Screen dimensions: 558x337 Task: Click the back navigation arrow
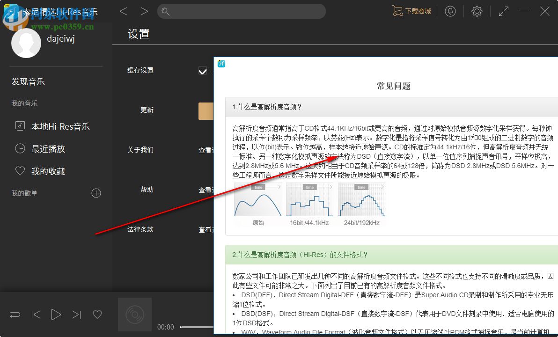pos(124,11)
